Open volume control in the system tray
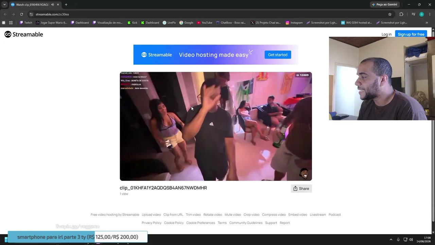Image resolution: width=435 pixels, height=245 pixels. (x=411, y=240)
